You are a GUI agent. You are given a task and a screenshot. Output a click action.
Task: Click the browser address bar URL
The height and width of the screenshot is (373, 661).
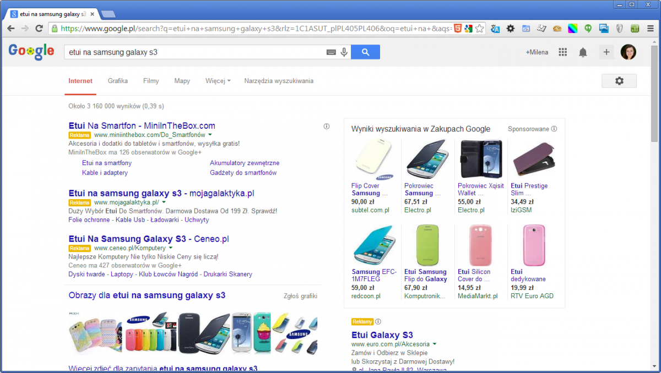(256, 28)
